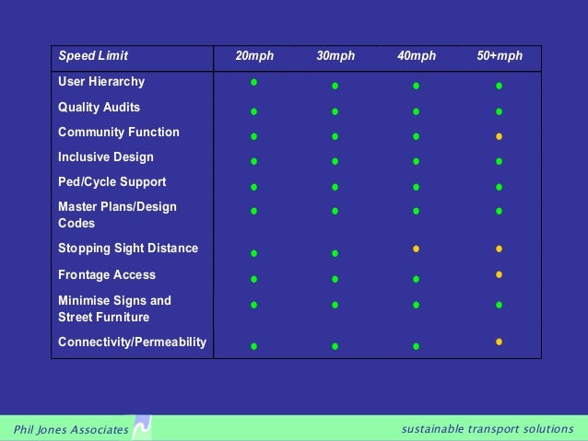The image size is (588, 441).
Task: Click the 'Phil Jones Associates' footer text
Action: 71,429
